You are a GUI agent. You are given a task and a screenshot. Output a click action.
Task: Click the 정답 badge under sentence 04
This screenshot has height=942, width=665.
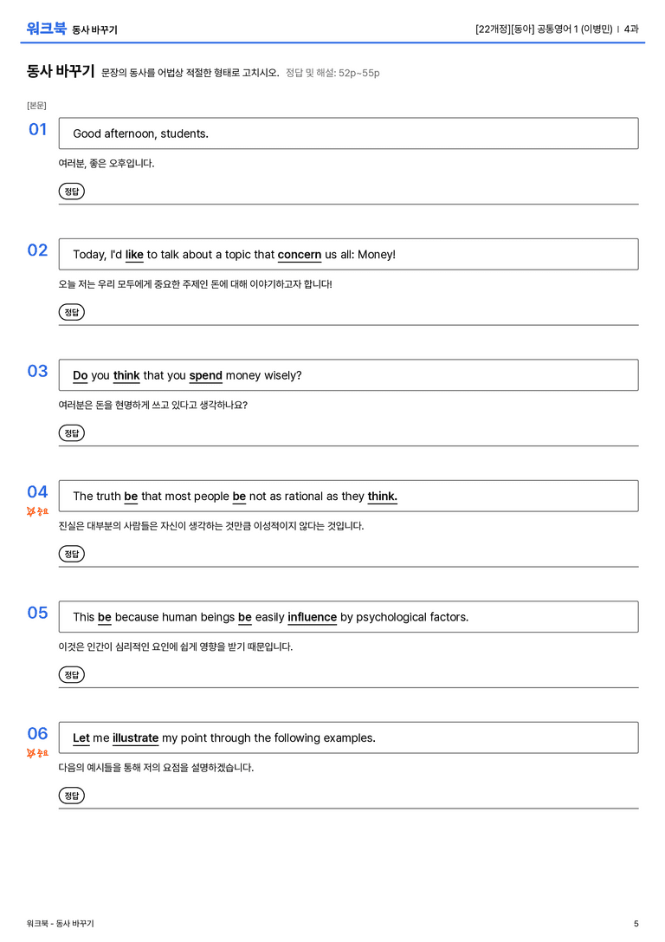(x=71, y=553)
